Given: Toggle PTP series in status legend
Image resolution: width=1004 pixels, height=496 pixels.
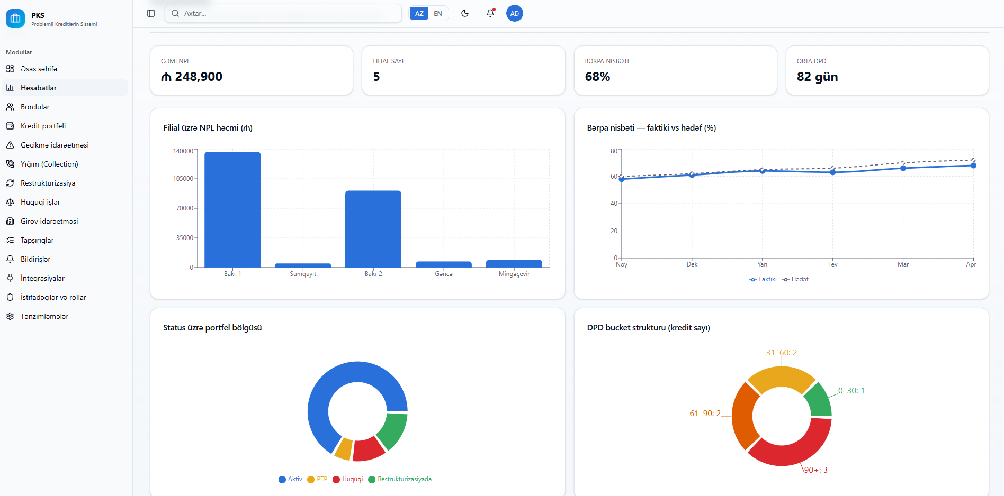Looking at the screenshot, I should 317,479.
